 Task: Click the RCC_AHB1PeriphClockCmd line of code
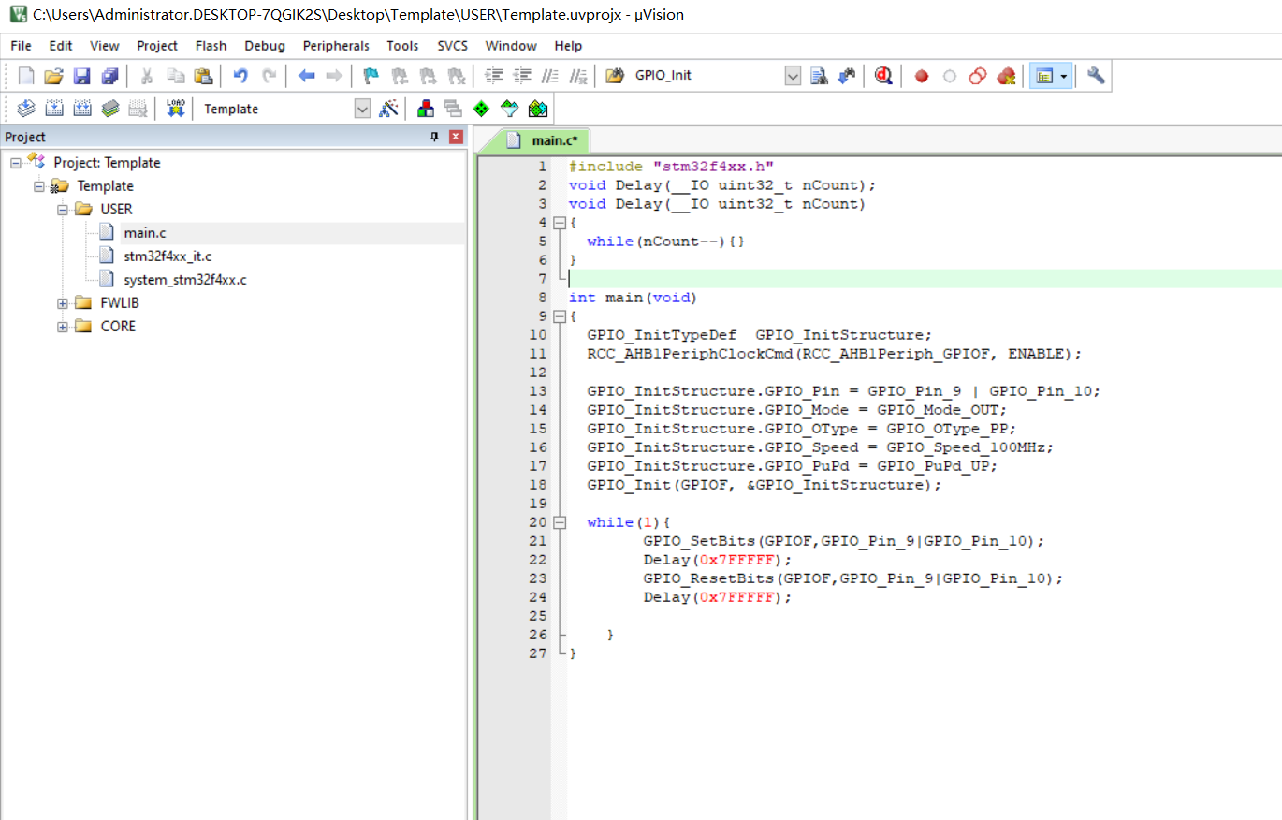(x=834, y=354)
